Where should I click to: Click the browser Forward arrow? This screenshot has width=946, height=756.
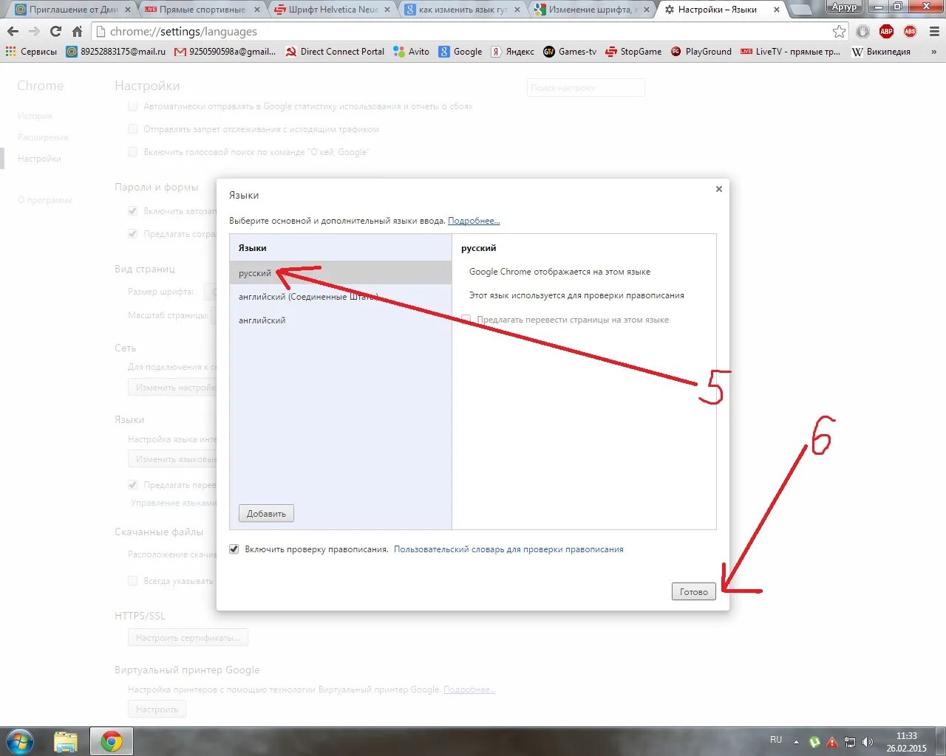point(34,32)
